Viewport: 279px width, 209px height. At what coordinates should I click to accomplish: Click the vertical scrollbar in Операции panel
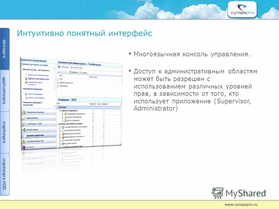pyautogui.click(x=120, y=124)
